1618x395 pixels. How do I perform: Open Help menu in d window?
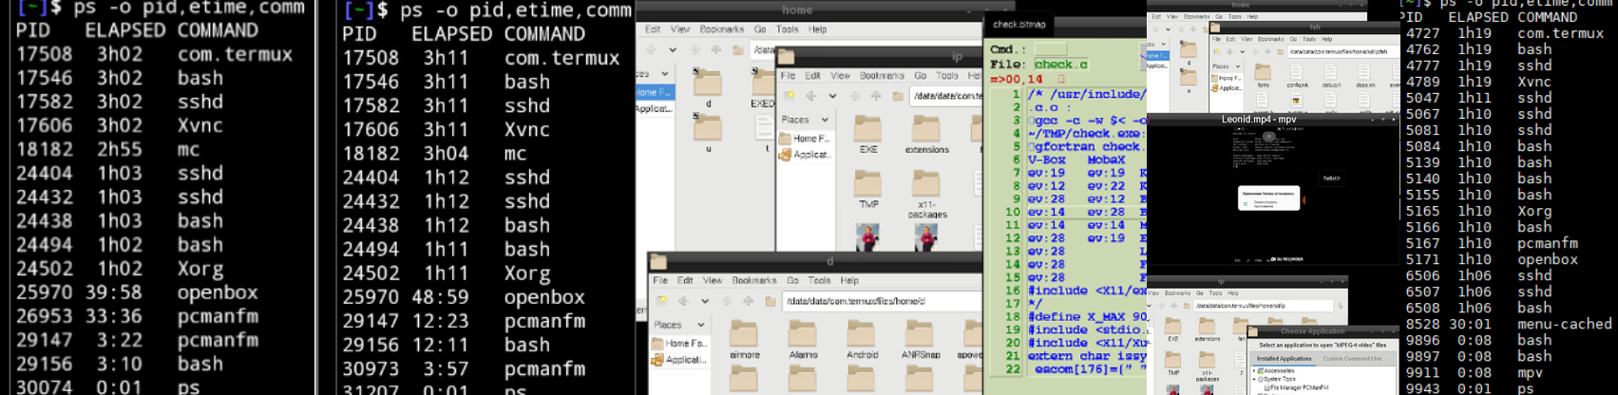point(849,280)
